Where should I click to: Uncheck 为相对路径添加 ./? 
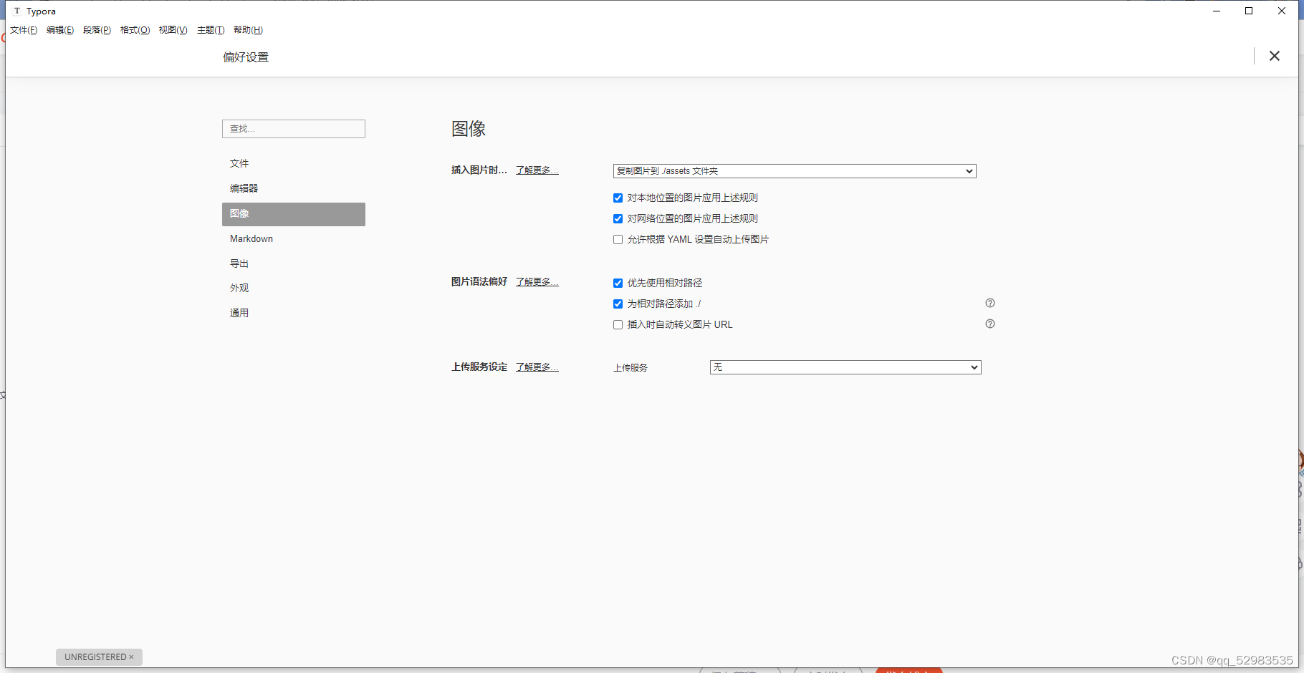click(618, 304)
